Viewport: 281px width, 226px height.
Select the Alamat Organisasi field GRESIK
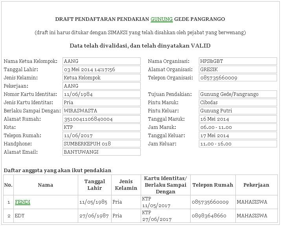pos(238,69)
